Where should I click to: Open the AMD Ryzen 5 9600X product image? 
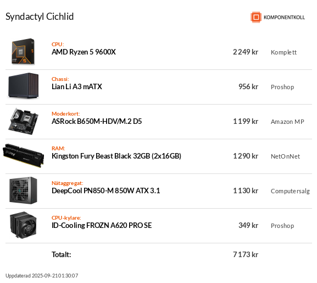click(23, 51)
